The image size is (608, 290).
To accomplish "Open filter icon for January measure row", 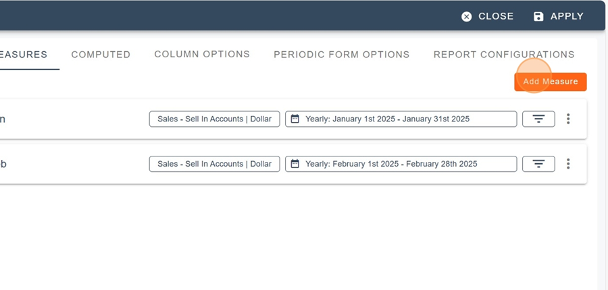I will [x=538, y=119].
